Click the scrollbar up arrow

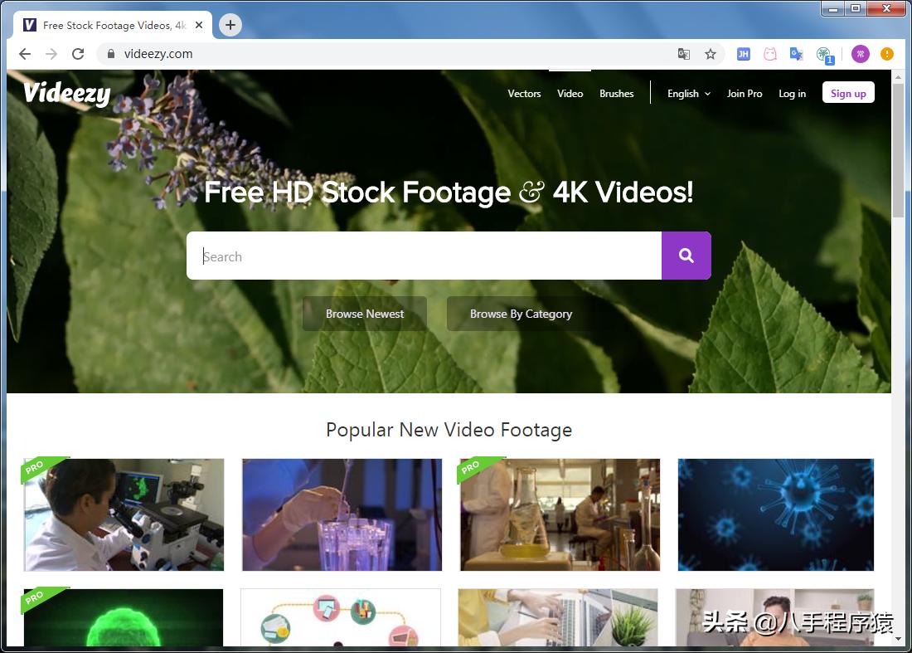(x=898, y=76)
